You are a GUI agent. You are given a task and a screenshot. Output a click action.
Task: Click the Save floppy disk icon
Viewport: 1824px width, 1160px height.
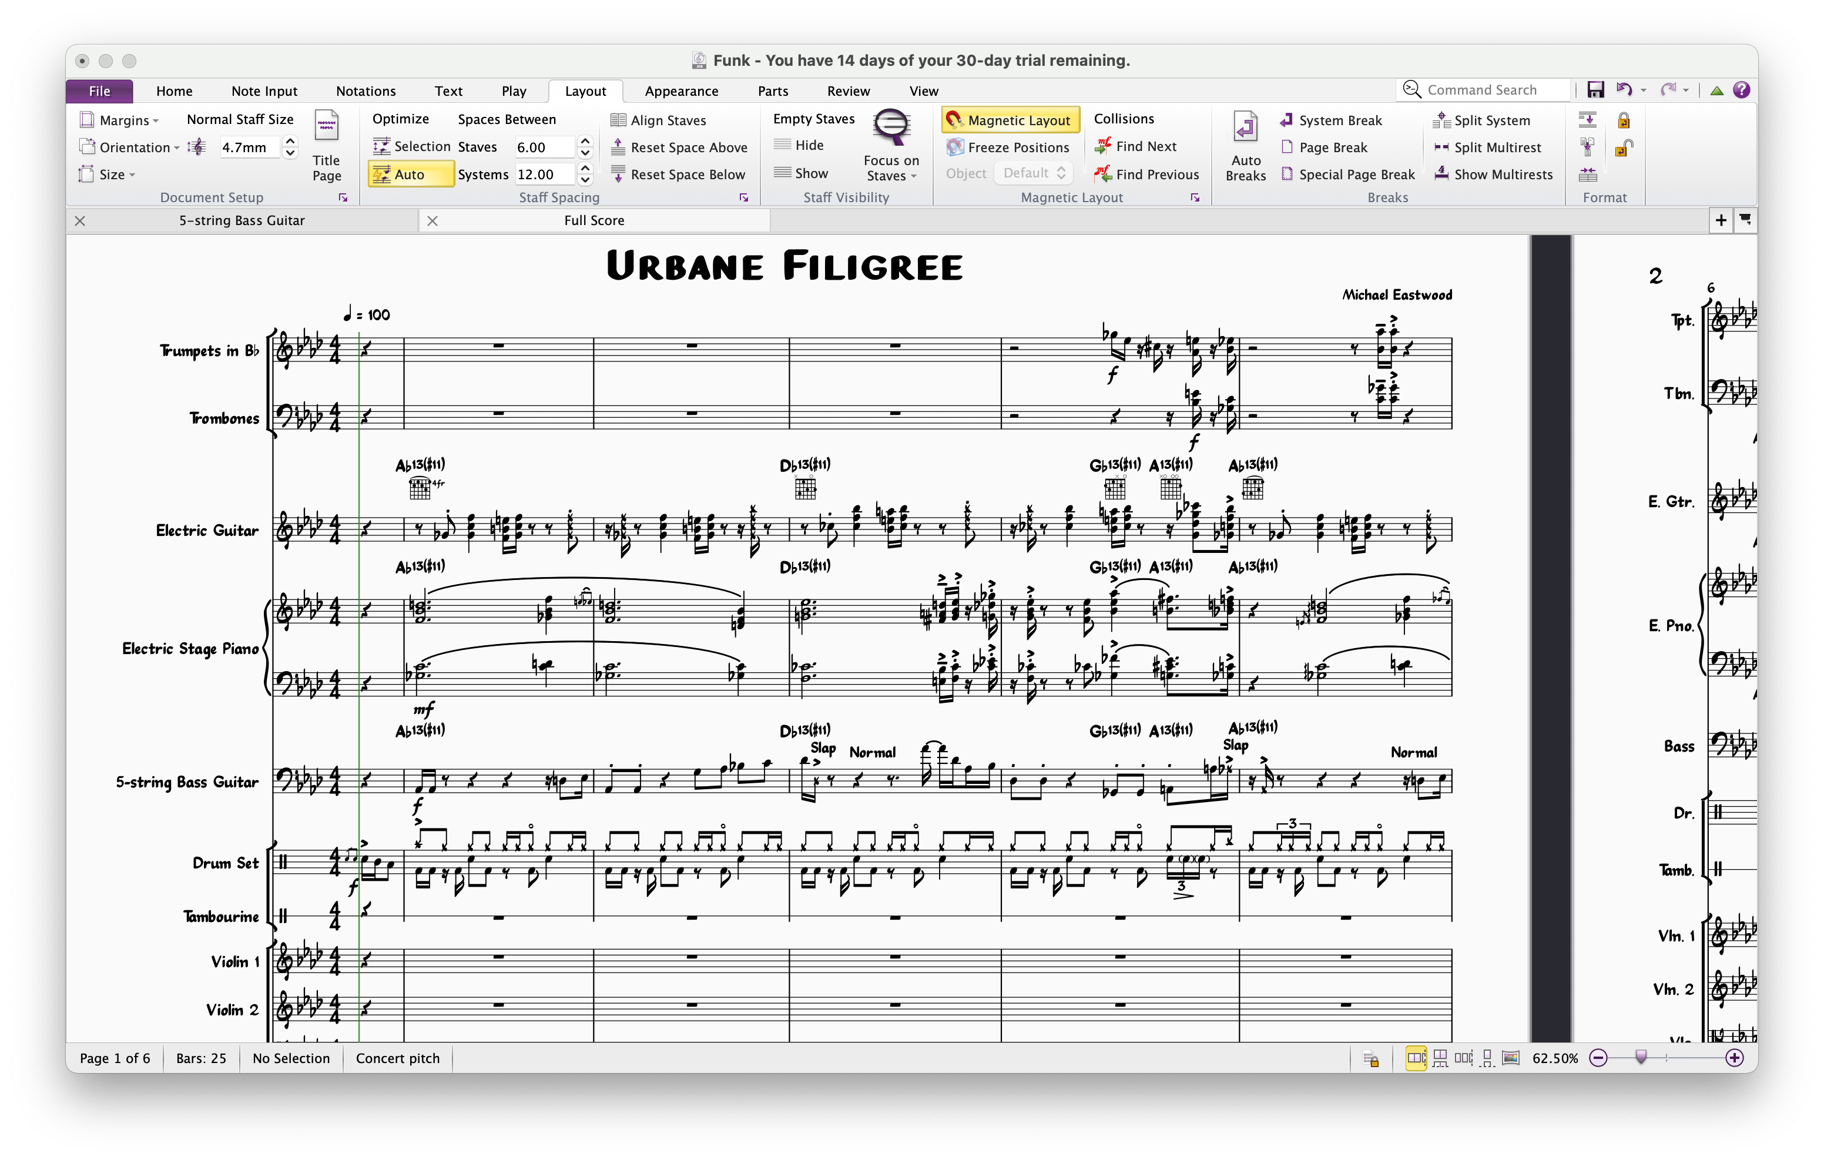coord(1595,90)
